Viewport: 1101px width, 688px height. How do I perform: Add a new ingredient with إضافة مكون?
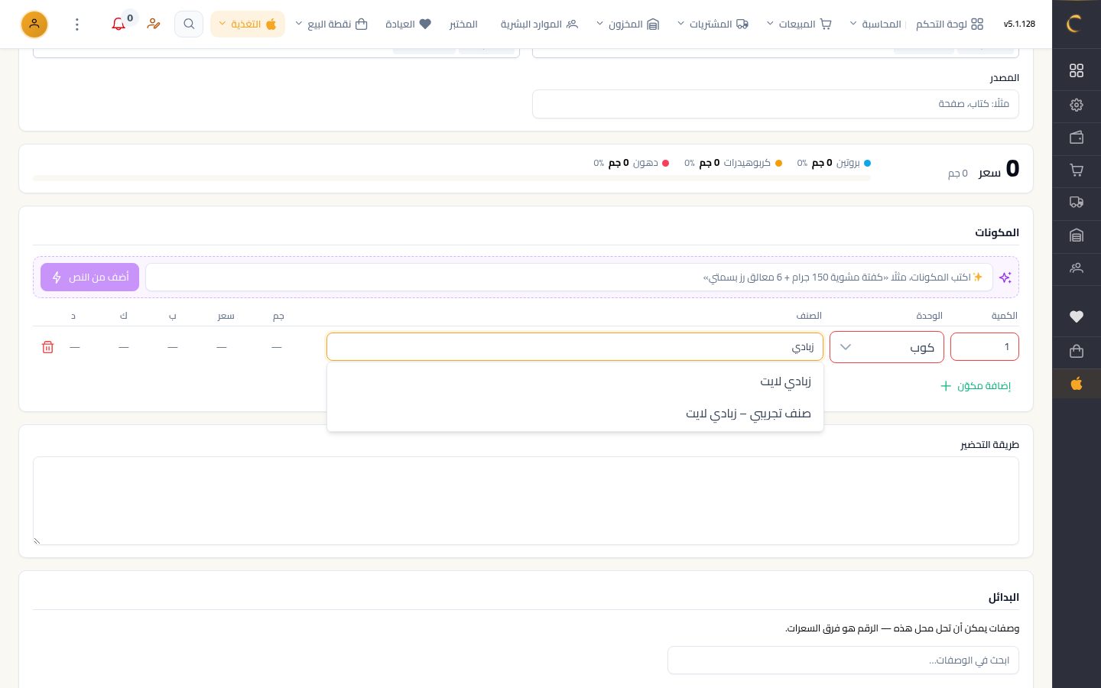point(976,386)
